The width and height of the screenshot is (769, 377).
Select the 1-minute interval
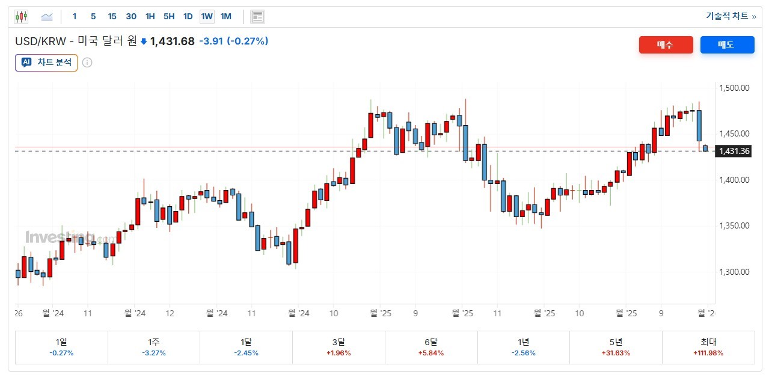[x=75, y=17]
